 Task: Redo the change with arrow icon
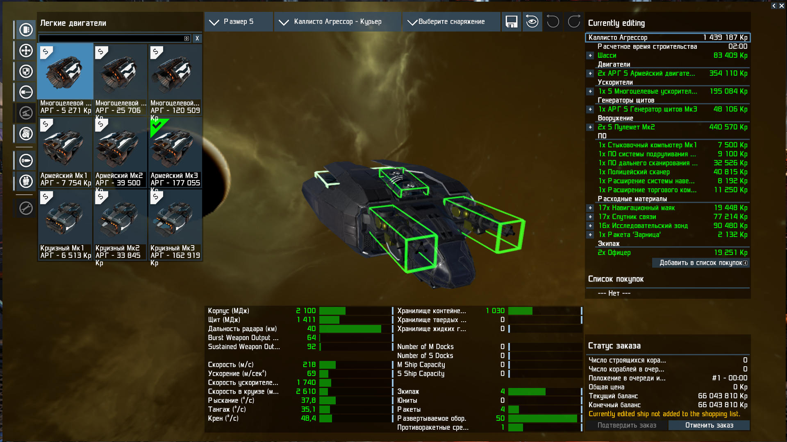pyautogui.click(x=574, y=22)
